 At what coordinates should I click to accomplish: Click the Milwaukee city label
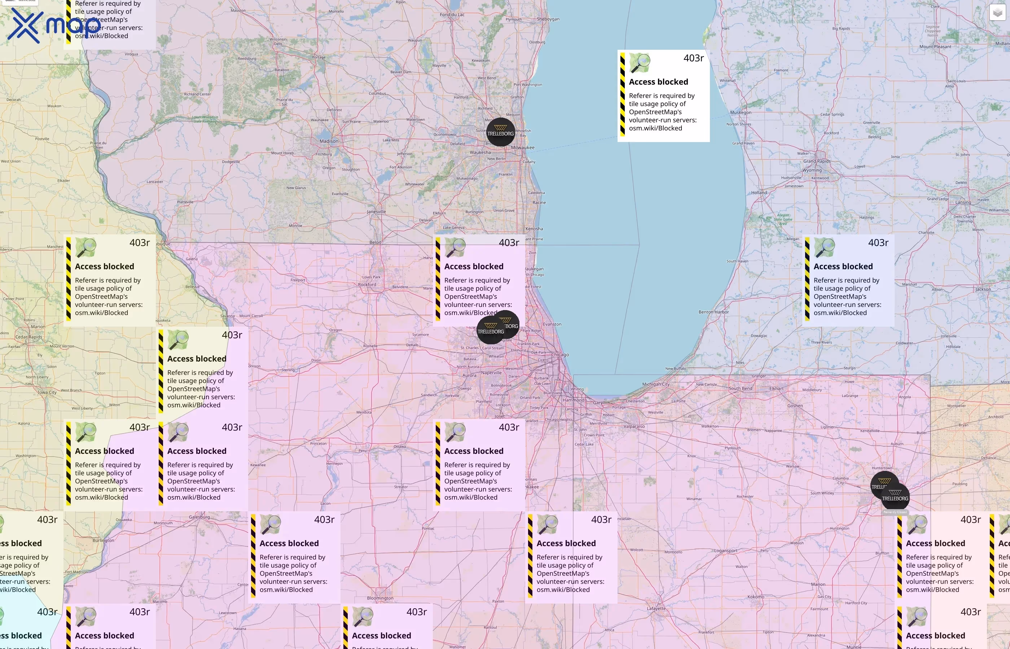click(523, 147)
